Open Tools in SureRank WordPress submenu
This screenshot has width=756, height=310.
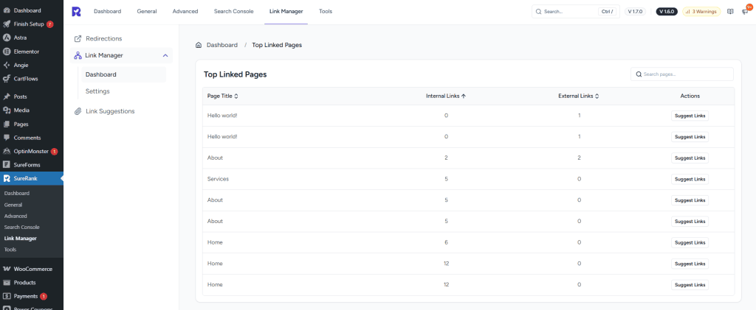10,250
